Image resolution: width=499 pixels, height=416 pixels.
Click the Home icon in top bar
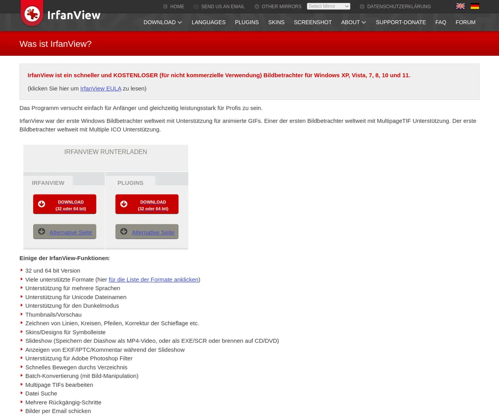(x=165, y=7)
